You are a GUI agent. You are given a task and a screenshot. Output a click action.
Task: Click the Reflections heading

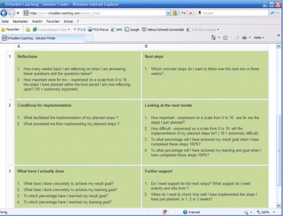click(27, 56)
